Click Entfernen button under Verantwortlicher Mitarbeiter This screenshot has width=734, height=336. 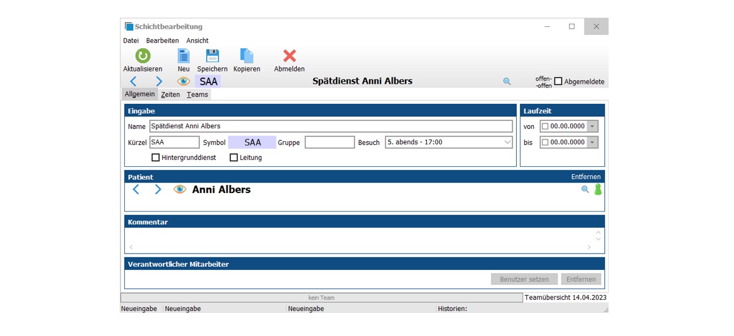[581, 279]
